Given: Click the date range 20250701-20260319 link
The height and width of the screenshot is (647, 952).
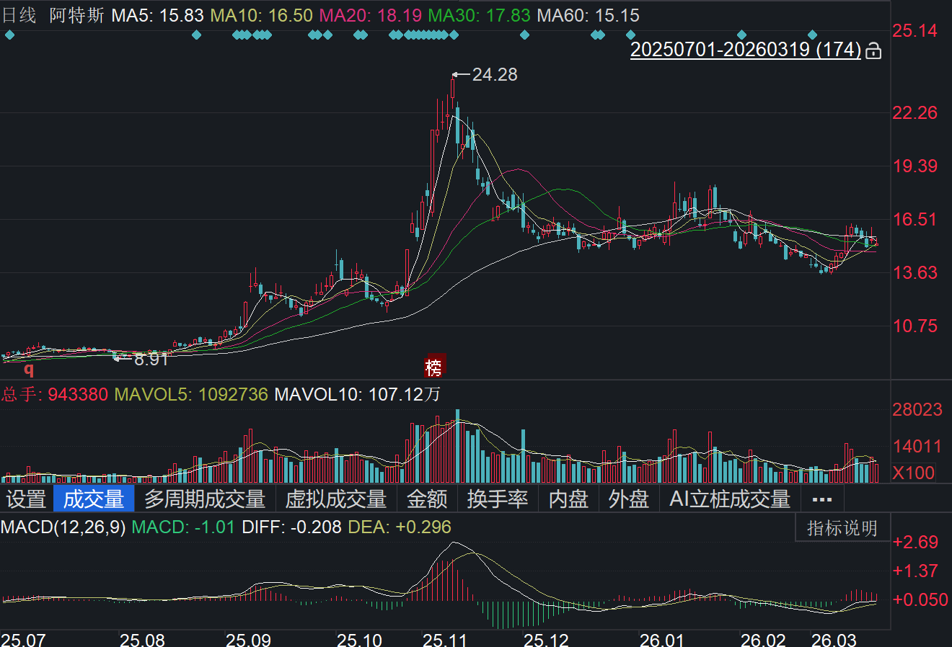Looking at the screenshot, I should (745, 50).
